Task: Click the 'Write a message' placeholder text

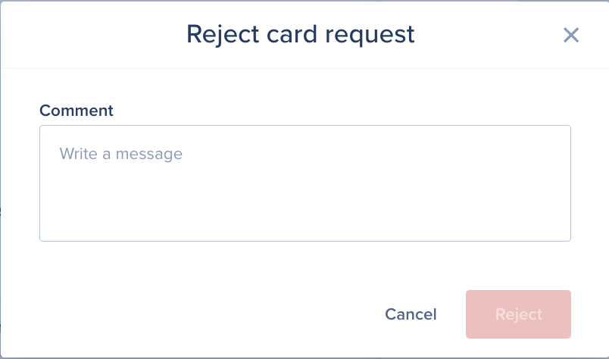Action: [x=121, y=154]
